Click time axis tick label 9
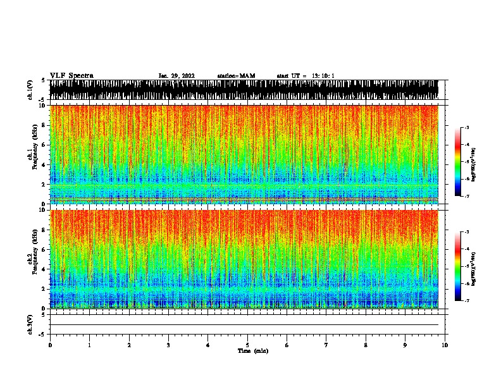This screenshot has height=387, width=501. (405, 345)
